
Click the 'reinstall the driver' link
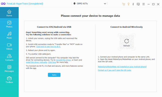point(63,60)
